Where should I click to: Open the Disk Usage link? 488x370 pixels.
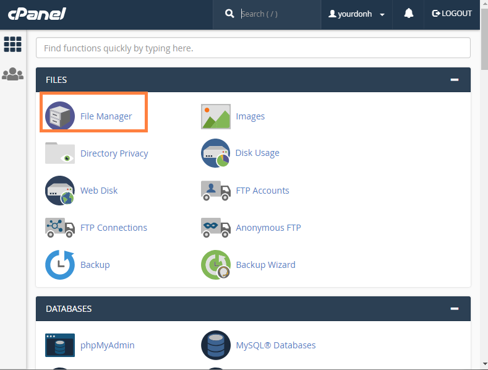(x=257, y=153)
